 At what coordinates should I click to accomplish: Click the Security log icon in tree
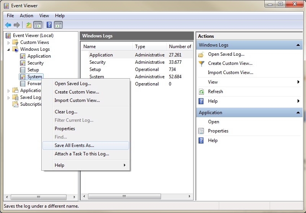[x=23, y=63]
